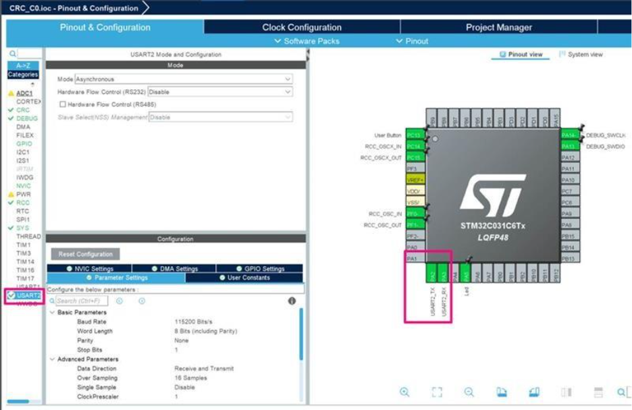Open the GPIO Settings tab
Viewport: 632px width, 410px height.
(260, 269)
